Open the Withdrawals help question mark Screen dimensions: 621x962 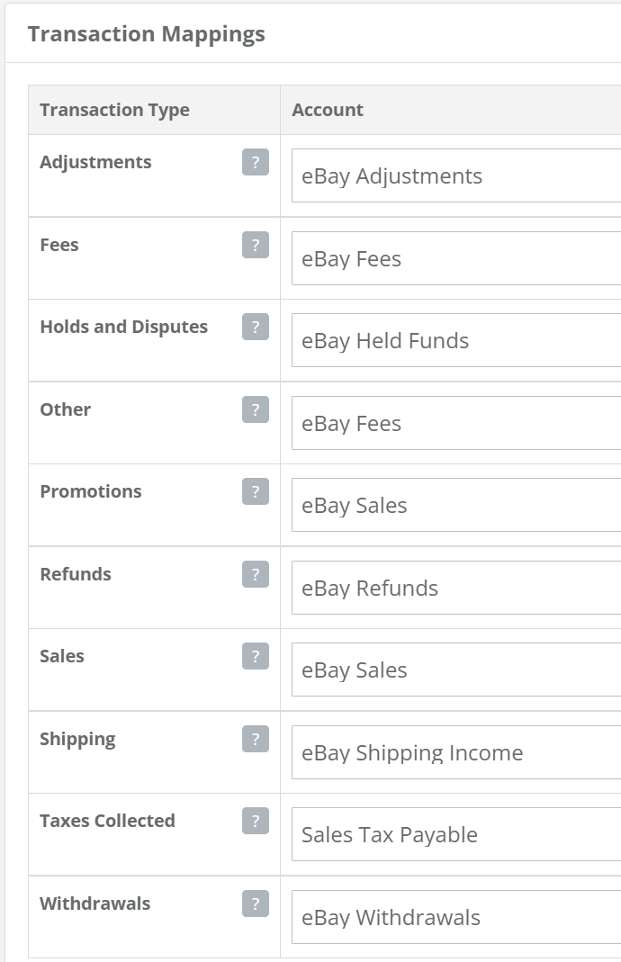click(x=256, y=904)
